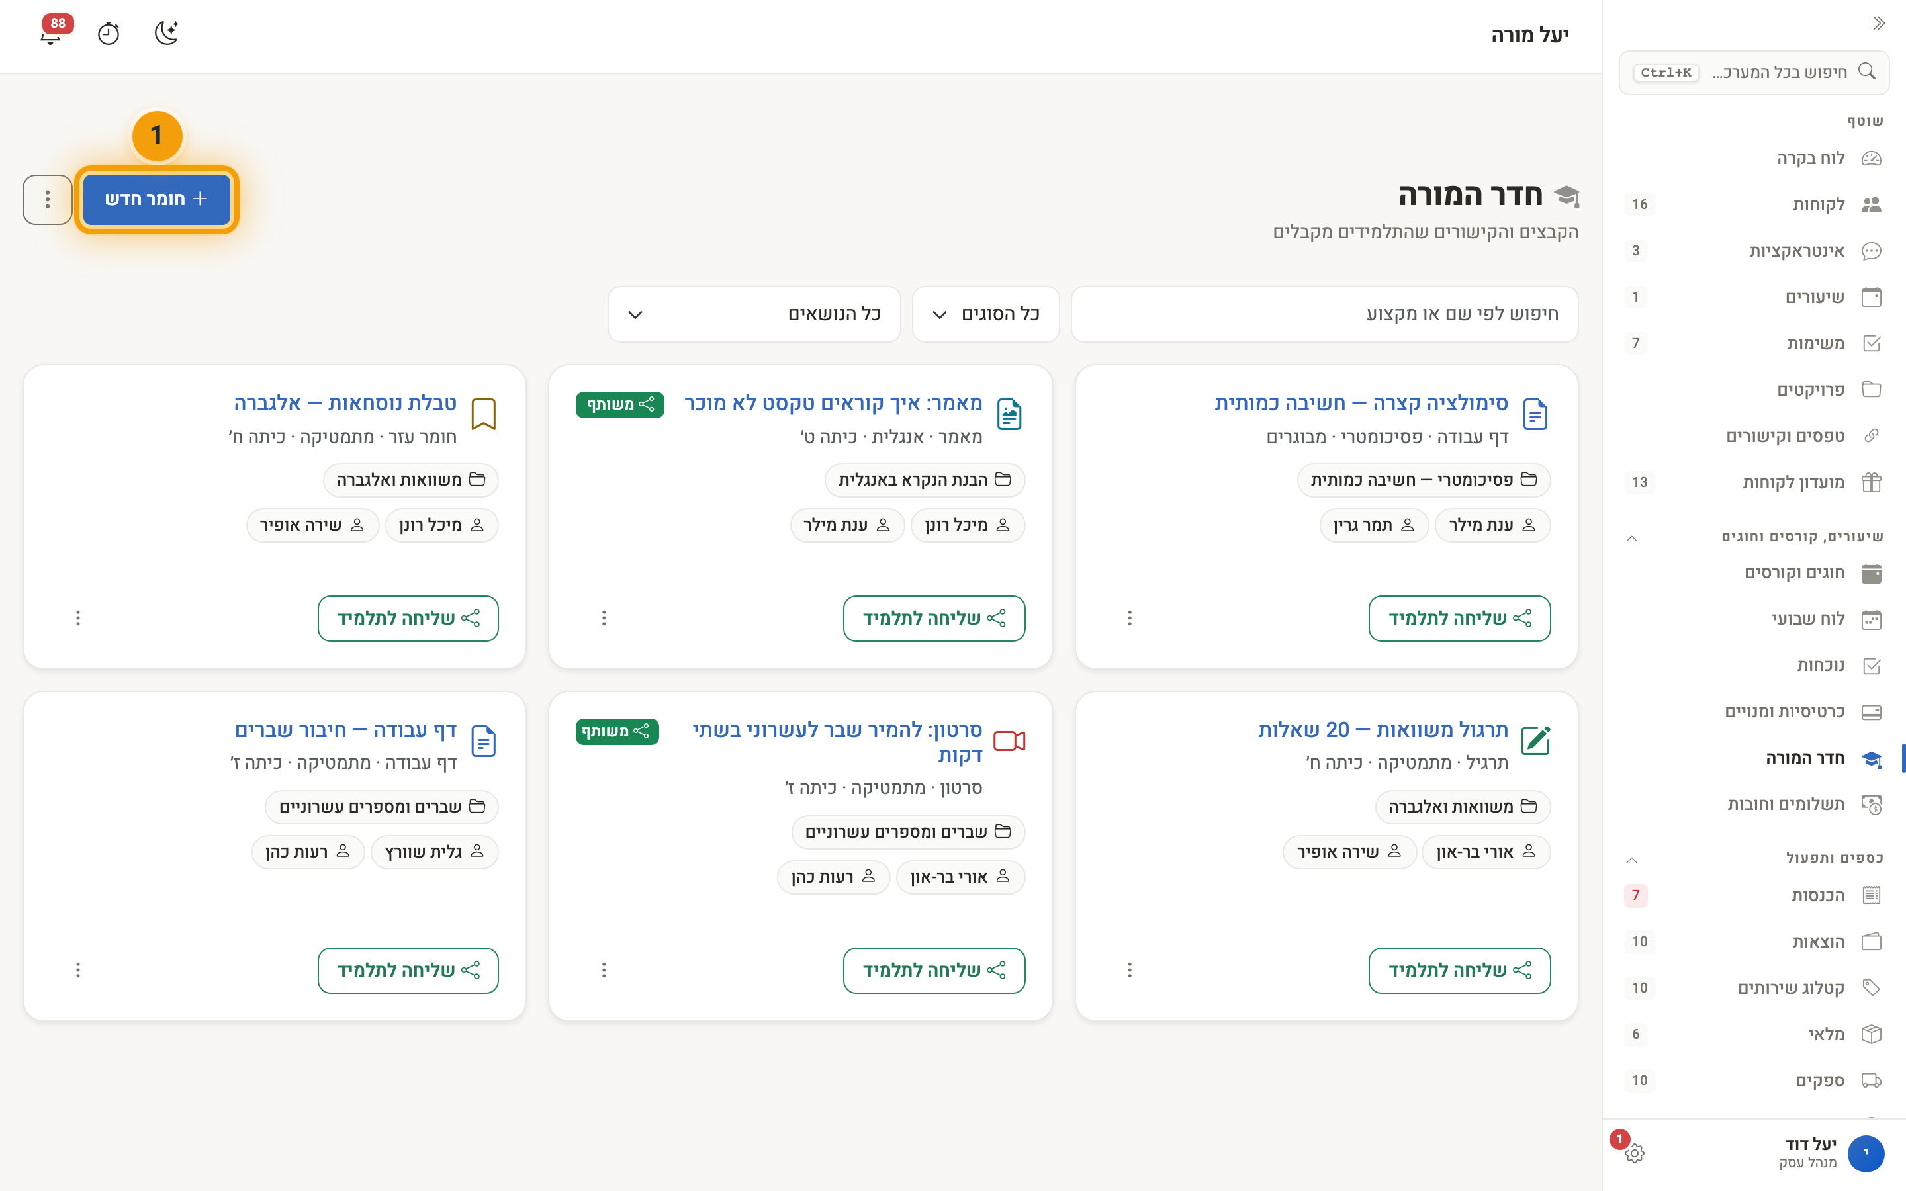Click the timer stopwatch icon in header
This screenshot has height=1191, width=1906.
109,33
